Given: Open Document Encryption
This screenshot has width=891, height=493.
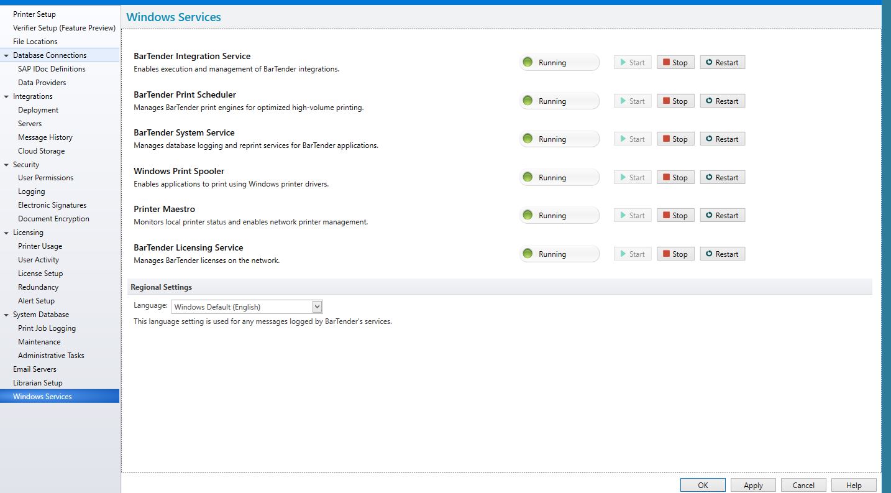Looking at the screenshot, I should pyautogui.click(x=53, y=219).
